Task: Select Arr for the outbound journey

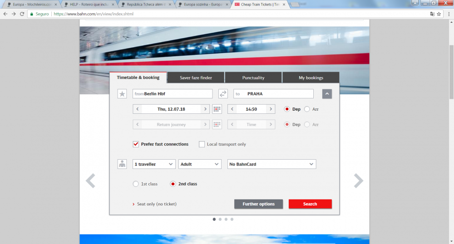Action: pyautogui.click(x=307, y=109)
